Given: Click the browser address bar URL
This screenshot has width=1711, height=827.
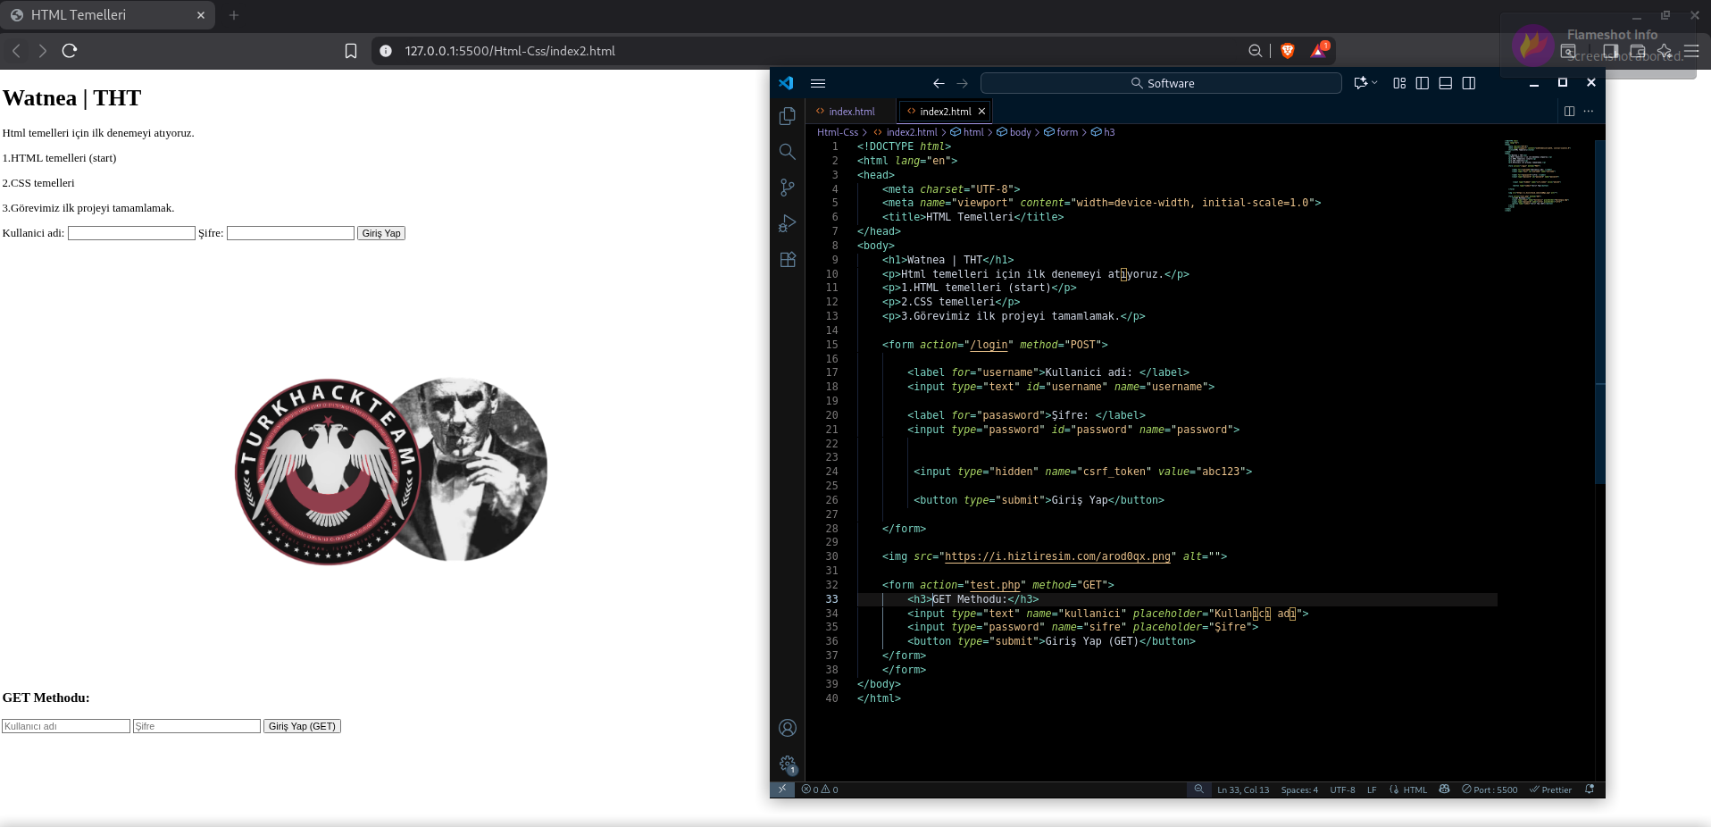Looking at the screenshot, I should click(x=510, y=51).
